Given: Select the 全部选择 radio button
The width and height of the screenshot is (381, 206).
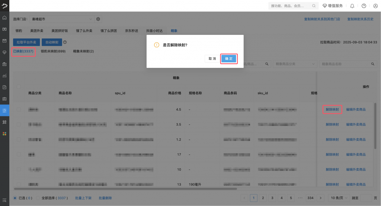Looking at the screenshot, I should (38, 198).
